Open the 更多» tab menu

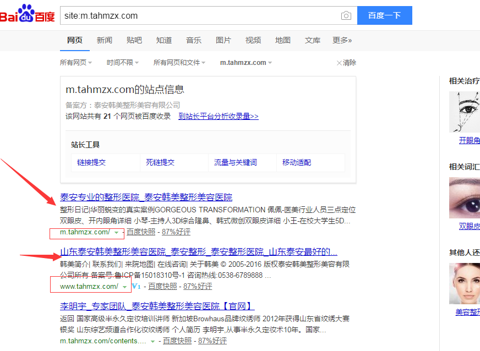point(342,40)
